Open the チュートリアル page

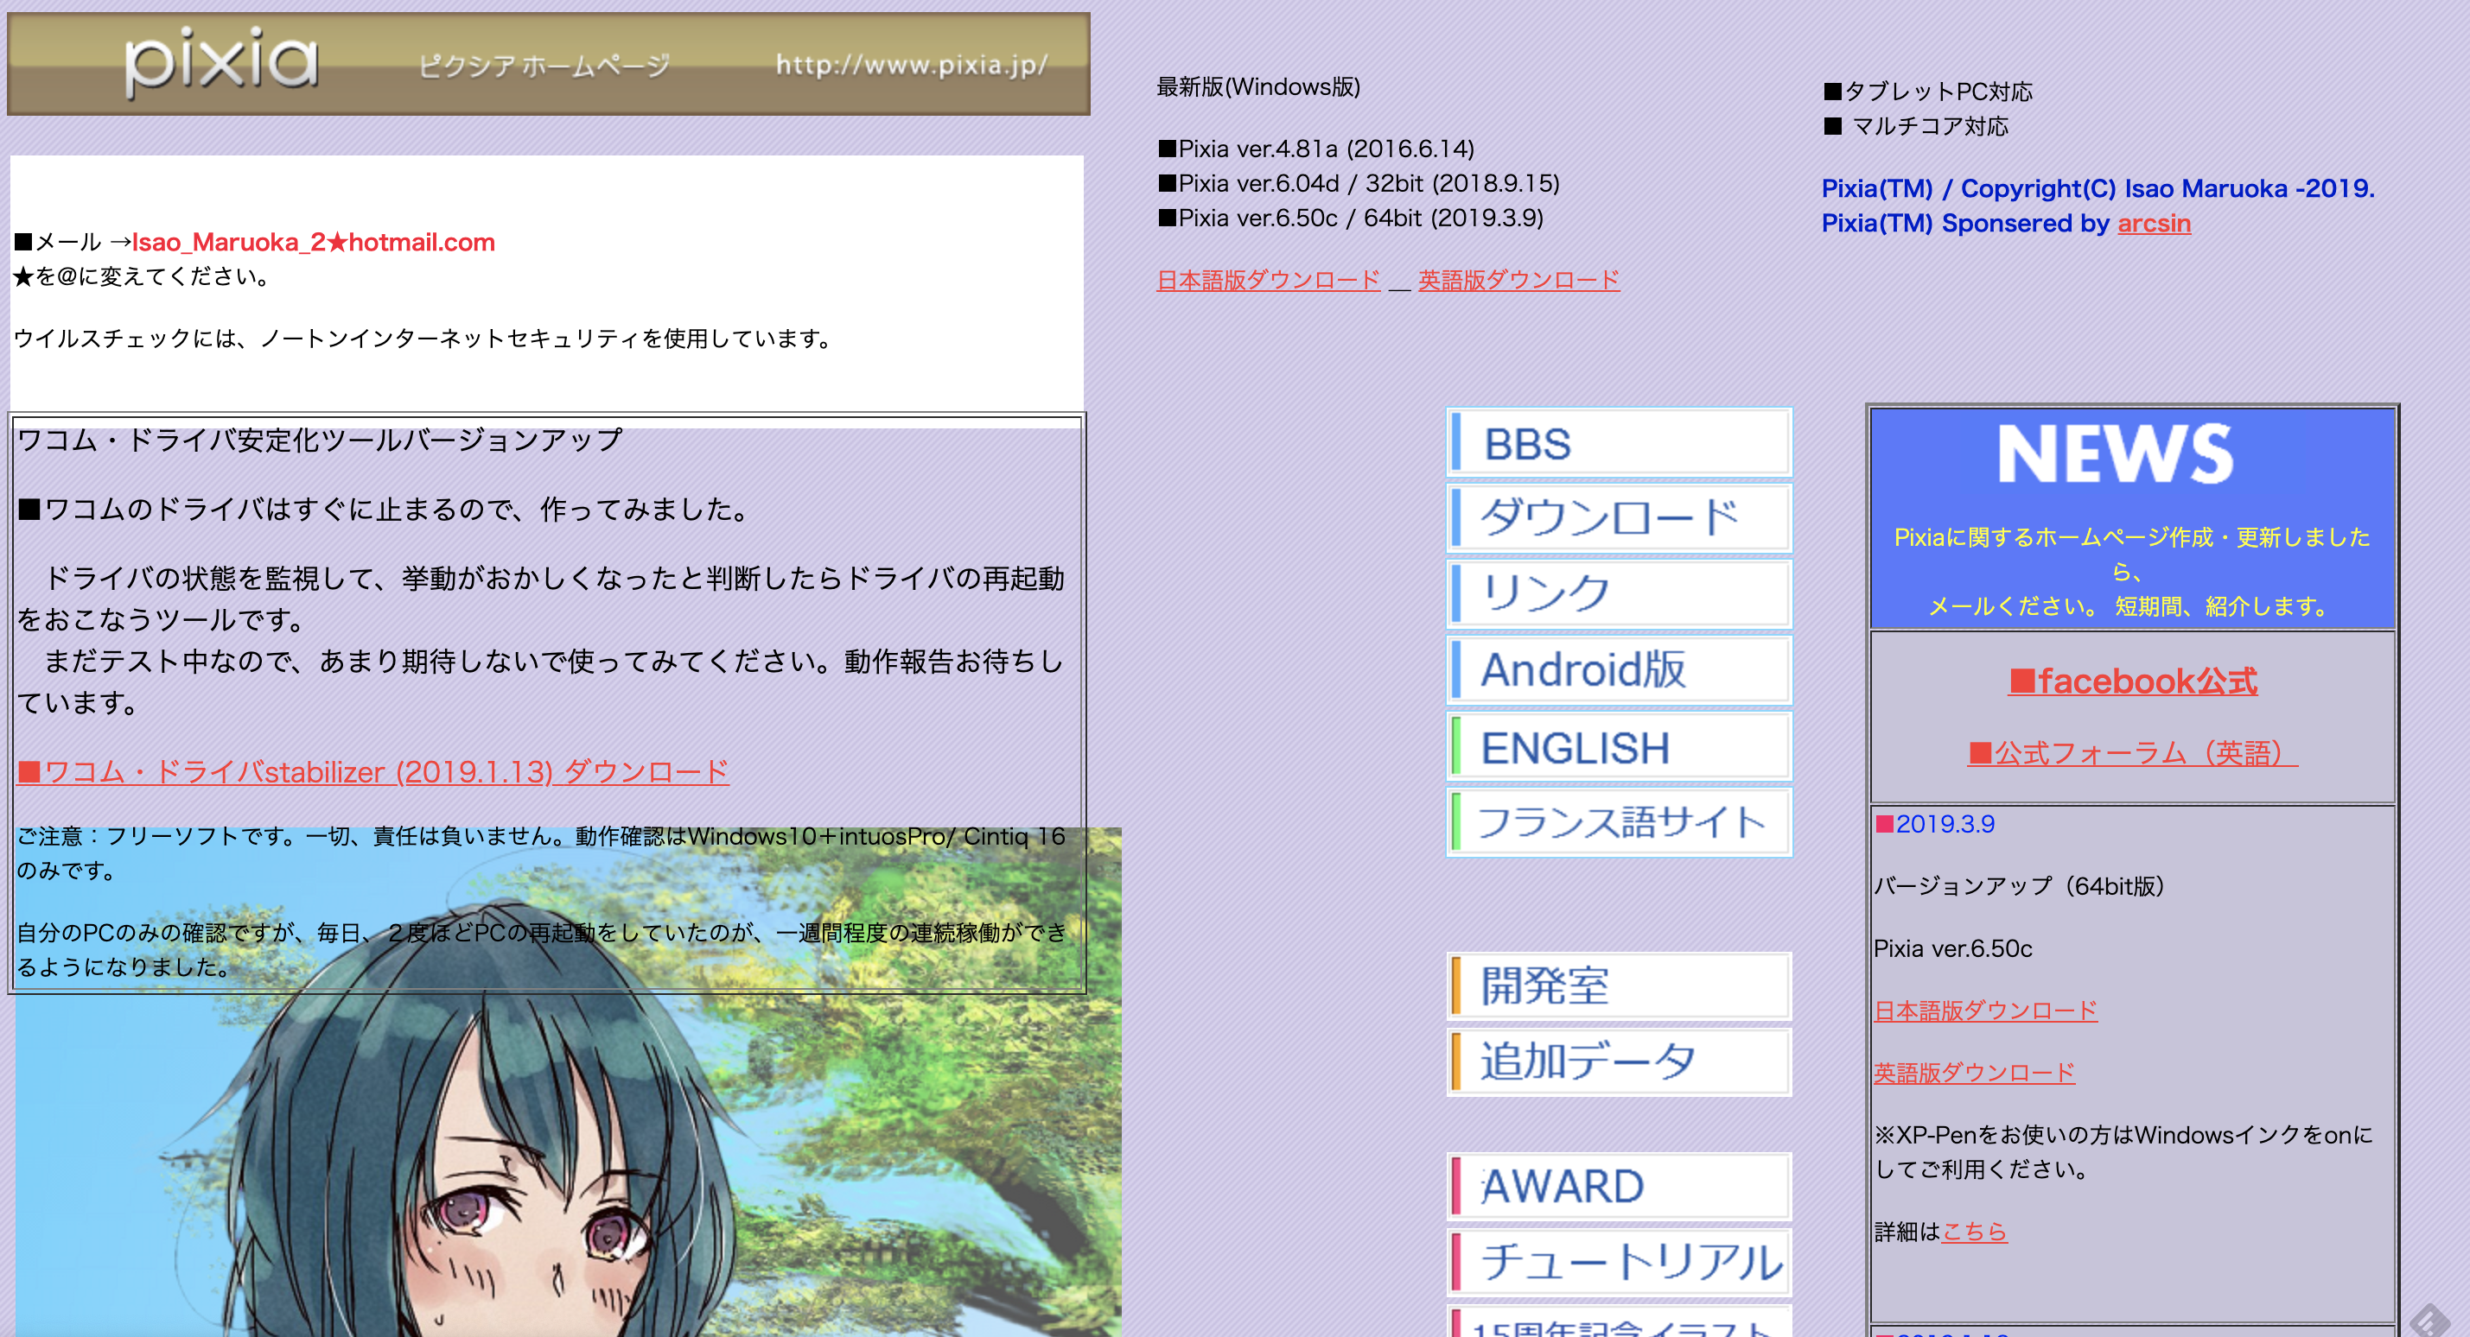tap(1619, 1261)
